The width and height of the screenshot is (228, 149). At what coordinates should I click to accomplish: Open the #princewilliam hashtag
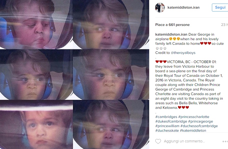[167, 126]
